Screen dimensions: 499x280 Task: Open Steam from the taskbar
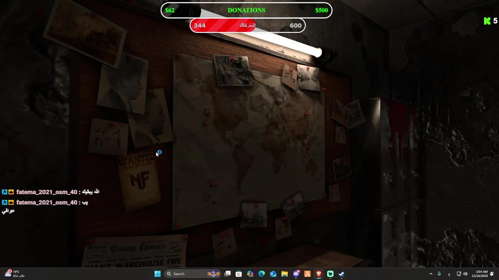342,274
